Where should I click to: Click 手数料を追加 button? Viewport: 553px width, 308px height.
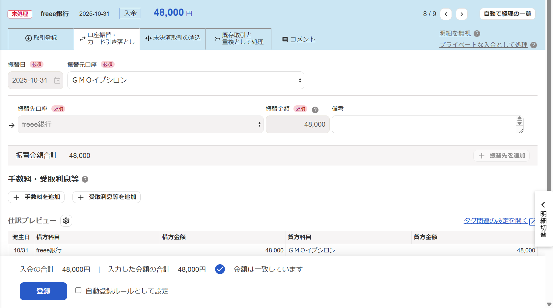click(x=36, y=197)
